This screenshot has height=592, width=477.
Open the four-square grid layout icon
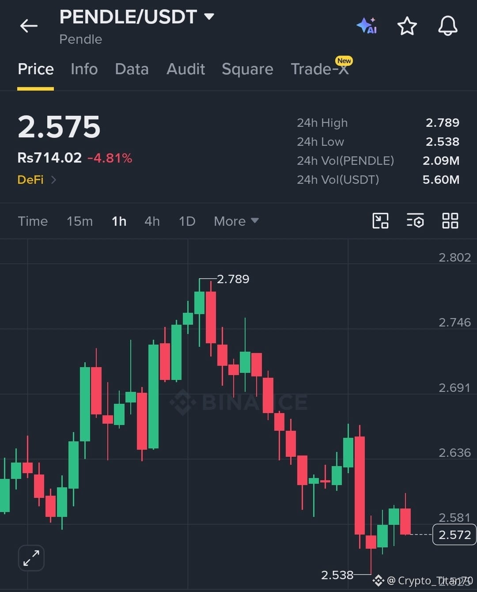point(450,220)
